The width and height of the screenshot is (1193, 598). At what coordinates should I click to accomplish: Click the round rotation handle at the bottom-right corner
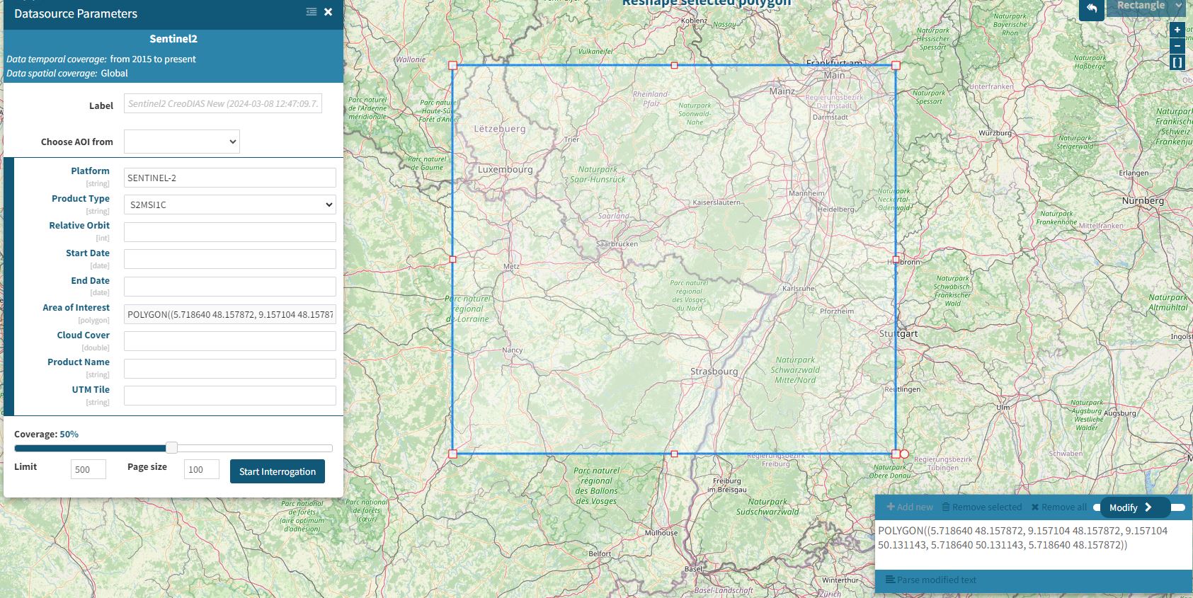tap(904, 454)
